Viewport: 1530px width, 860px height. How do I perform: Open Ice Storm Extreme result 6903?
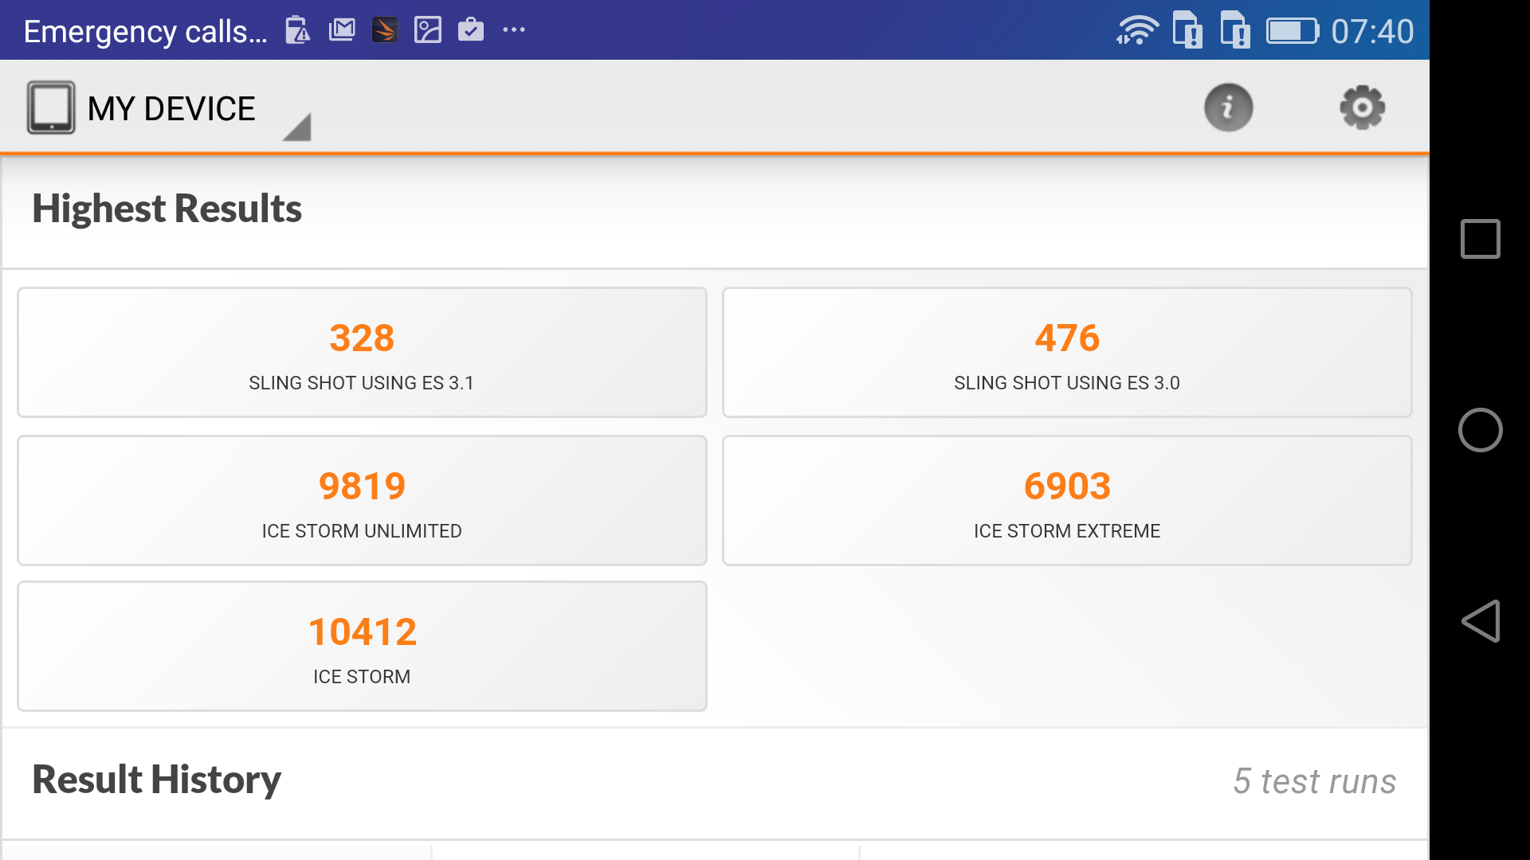click(x=1067, y=501)
